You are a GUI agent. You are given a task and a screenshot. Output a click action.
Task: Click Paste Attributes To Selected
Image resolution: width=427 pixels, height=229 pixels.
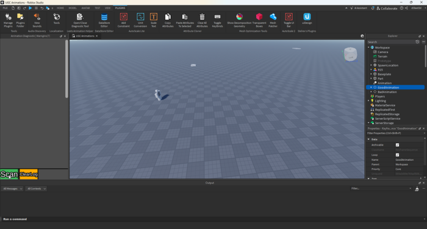(x=185, y=20)
